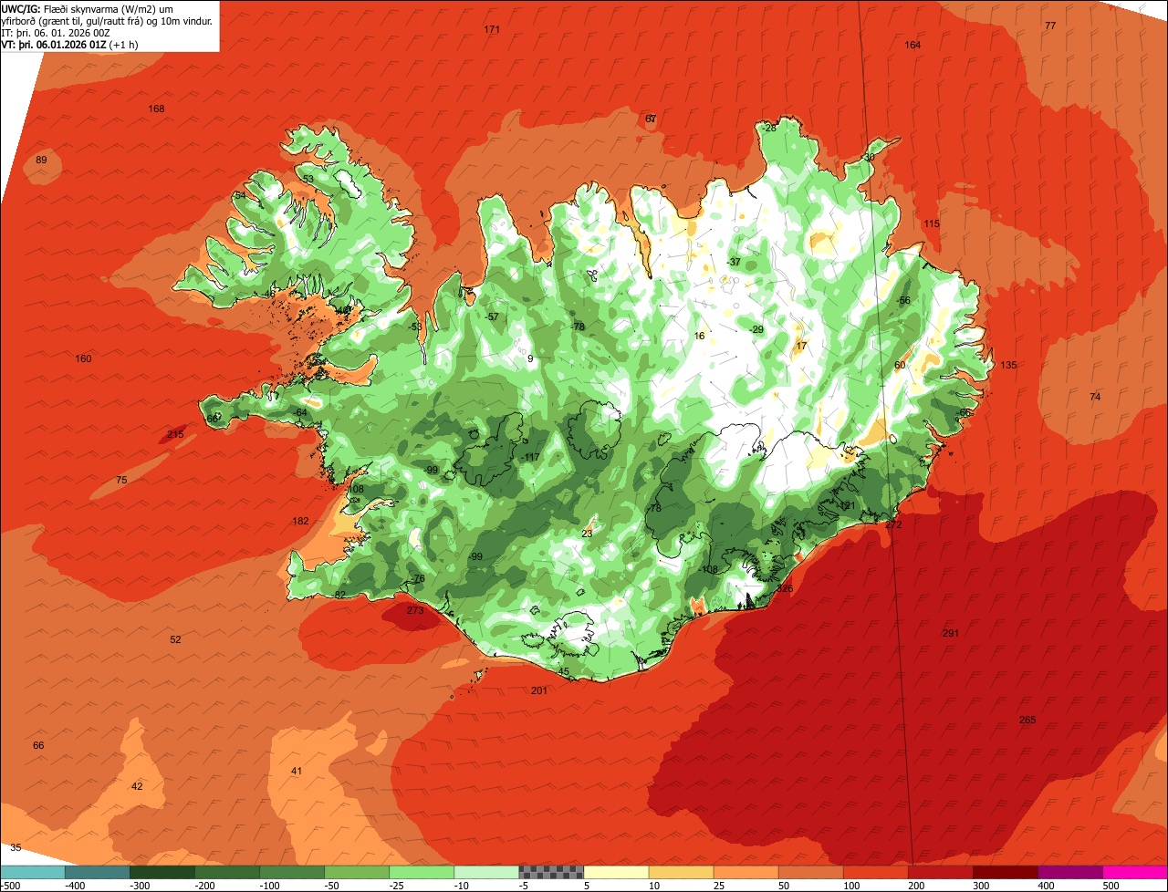
Task: Click the map value 23
Action: pyautogui.click(x=587, y=534)
